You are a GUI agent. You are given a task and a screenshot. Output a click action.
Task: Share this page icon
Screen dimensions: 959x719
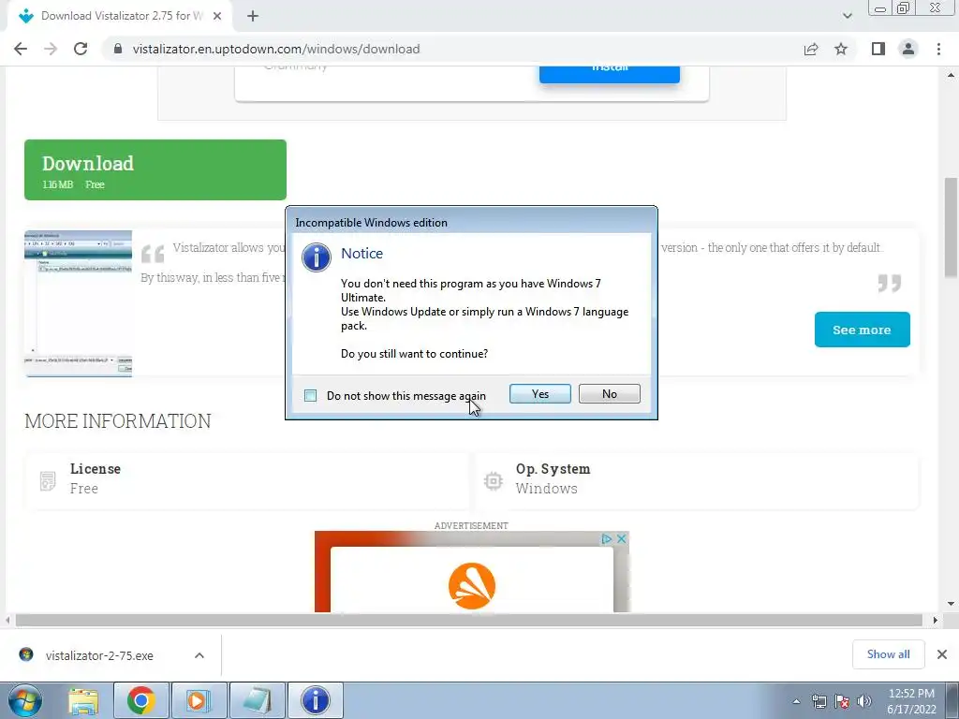coord(811,49)
